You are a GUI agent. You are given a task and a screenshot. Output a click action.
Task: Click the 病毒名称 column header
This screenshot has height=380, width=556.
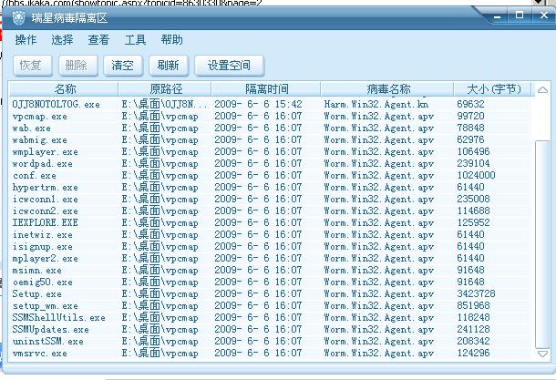coord(389,89)
